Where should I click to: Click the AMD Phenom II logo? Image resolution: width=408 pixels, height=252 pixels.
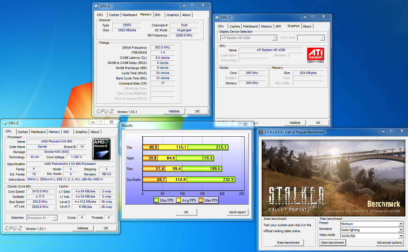(x=101, y=148)
